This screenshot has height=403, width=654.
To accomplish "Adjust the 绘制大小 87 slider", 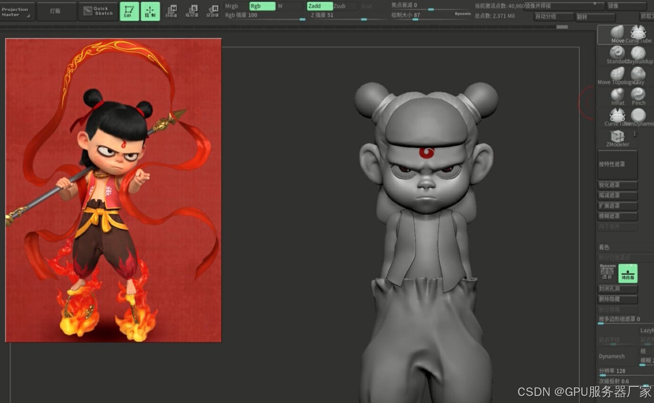I will (x=430, y=16).
